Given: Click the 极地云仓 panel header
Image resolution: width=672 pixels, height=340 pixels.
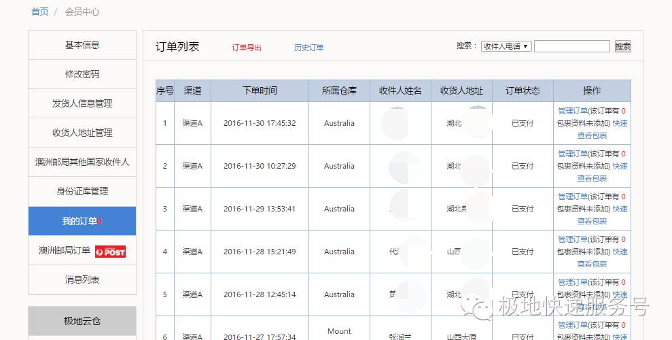Looking at the screenshot, I should tap(82, 321).
